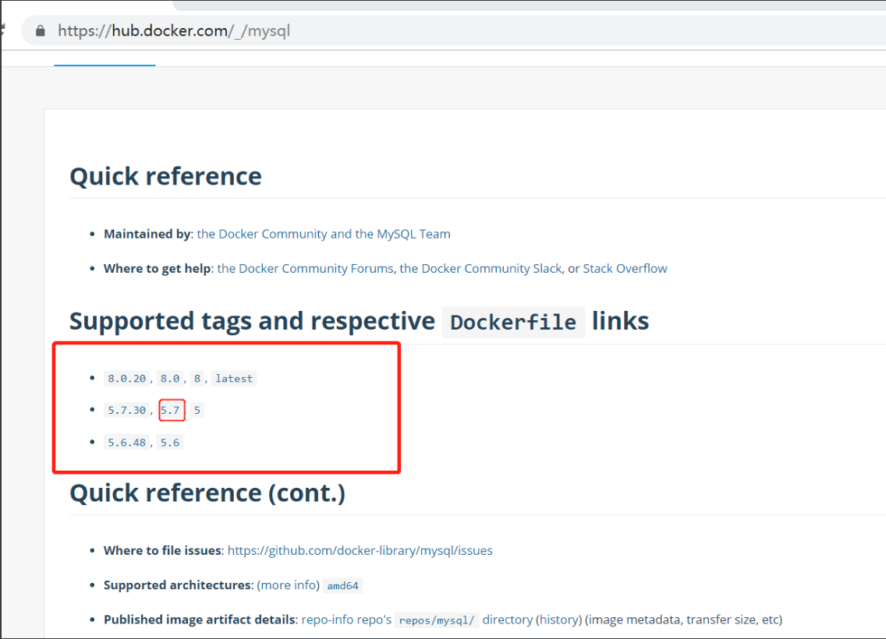This screenshot has height=639, width=886.
Task: Select the 8 tag link
Action: click(197, 378)
